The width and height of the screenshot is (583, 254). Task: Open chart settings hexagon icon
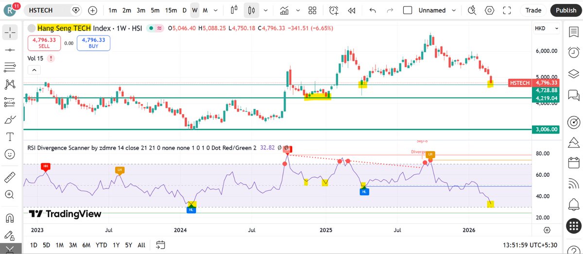pyautogui.click(x=489, y=10)
